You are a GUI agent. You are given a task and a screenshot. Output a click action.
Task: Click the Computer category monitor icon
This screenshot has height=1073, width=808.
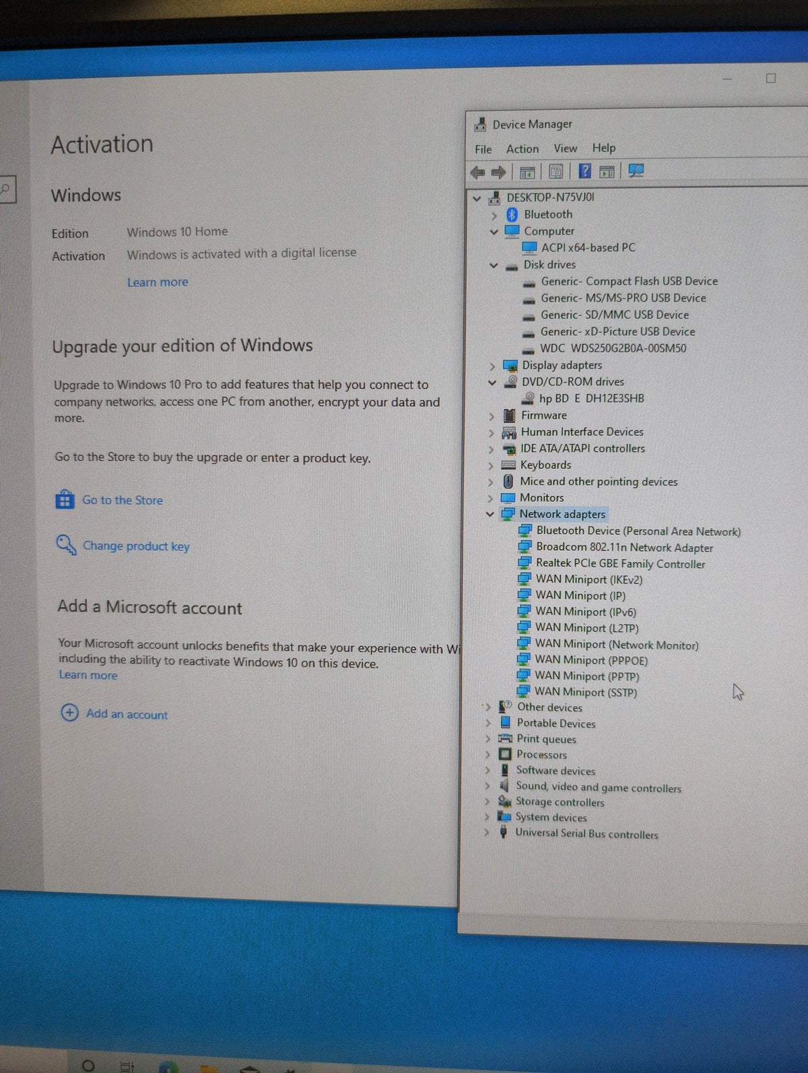(x=512, y=231)
